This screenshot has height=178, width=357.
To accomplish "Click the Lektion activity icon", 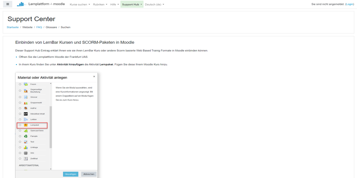I will (26, 119).
